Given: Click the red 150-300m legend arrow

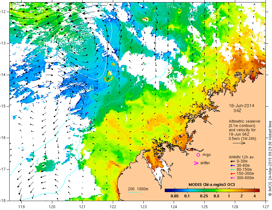Looking at the screenshot, I should click(x=232, y=174).
